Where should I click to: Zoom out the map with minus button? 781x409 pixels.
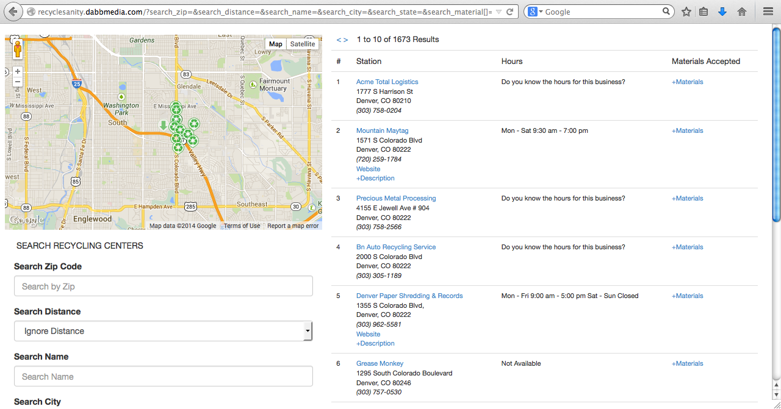pos(18,82)
